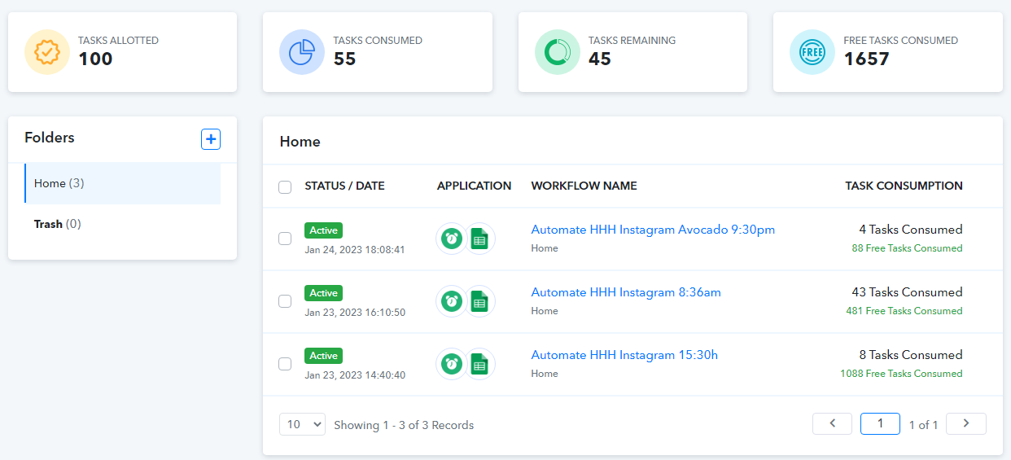Viewport: 1011px width, 460px height.
Task: Select checkbox for Instagram 8:36am workflow
Action: tap(285, 301)
